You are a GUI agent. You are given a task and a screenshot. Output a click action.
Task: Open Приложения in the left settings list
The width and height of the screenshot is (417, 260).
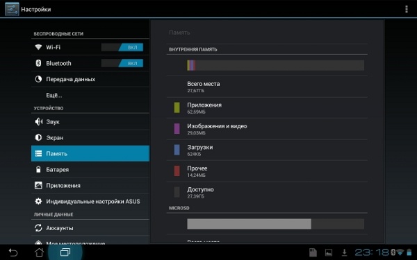click(x=90, y=185)
